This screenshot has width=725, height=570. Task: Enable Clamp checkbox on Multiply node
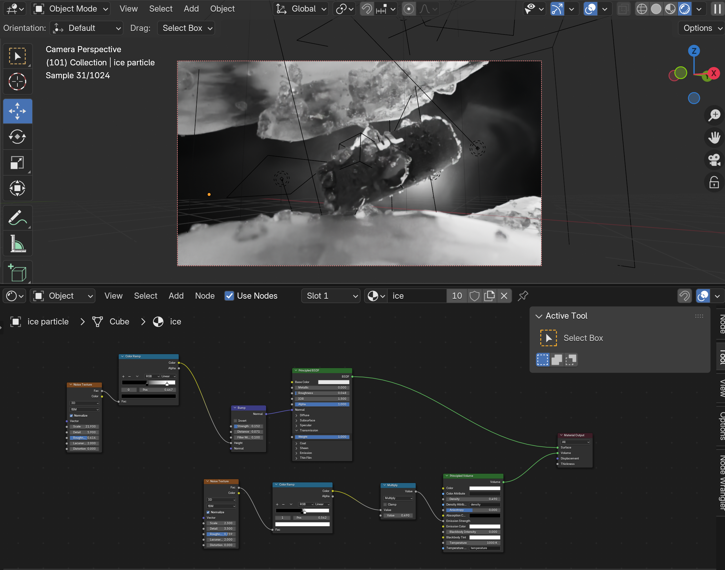pyautogui.click(x=385, y=504)
